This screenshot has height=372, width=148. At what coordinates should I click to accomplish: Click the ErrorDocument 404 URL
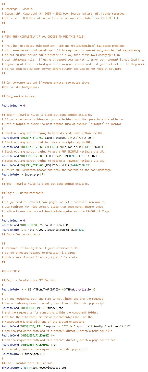tap(48, 368)
